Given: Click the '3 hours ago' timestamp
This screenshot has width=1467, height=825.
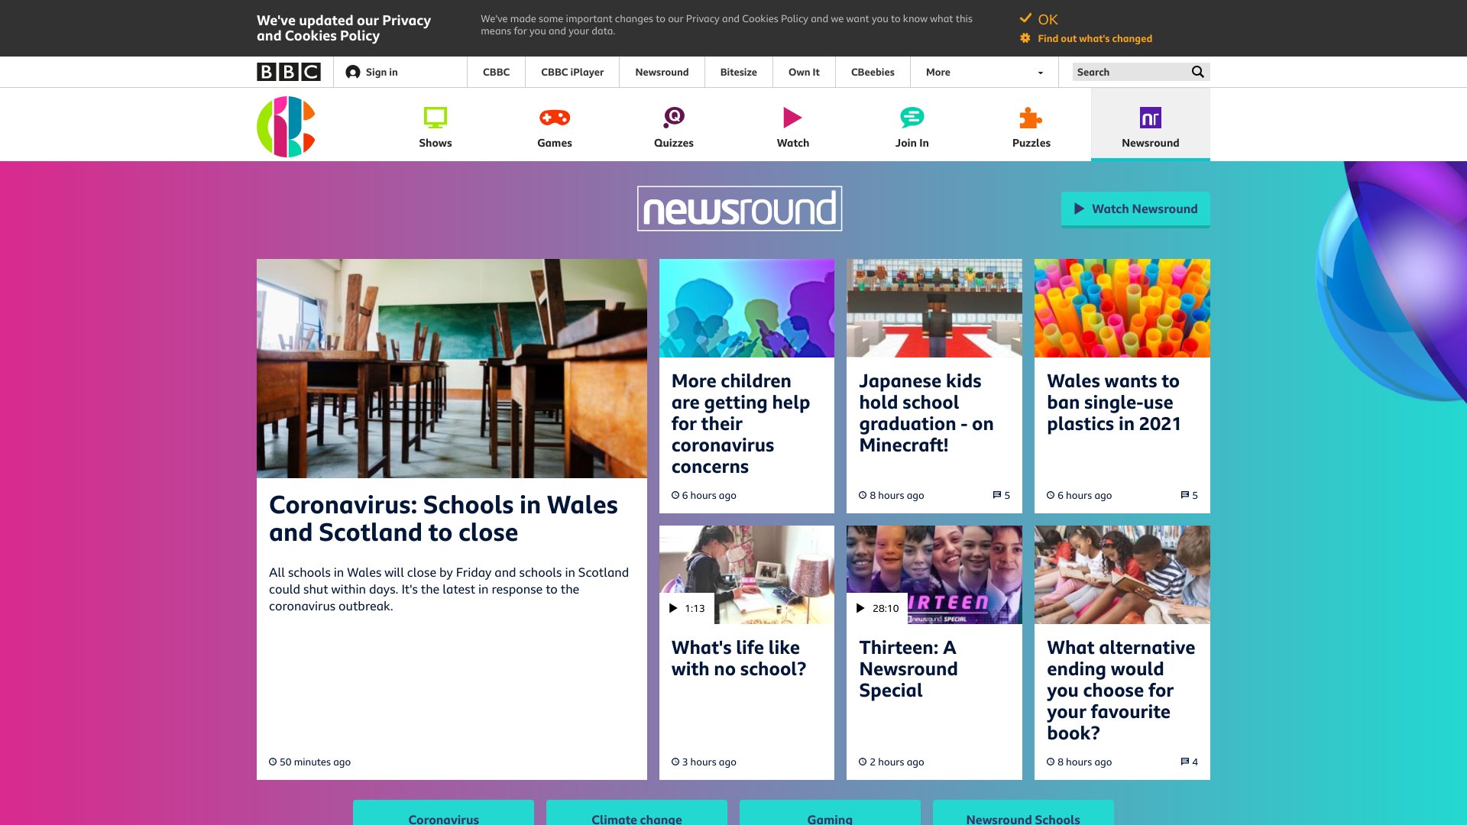Looking at the screenshot, I should pos(709,762).
